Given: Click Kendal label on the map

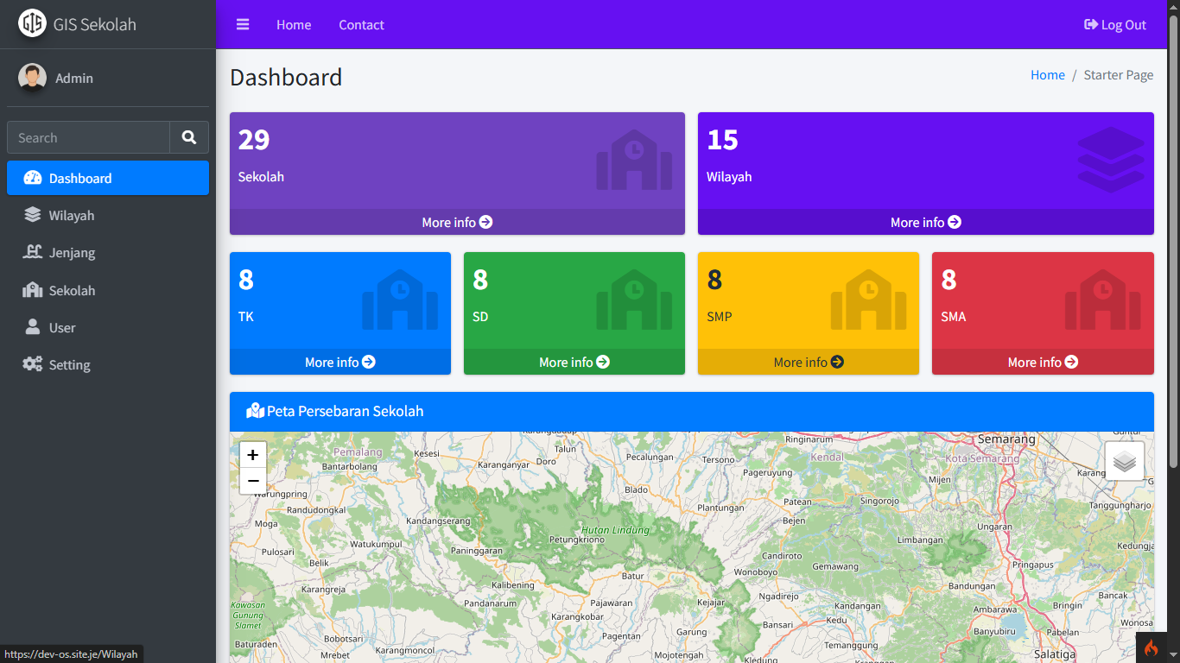Looking at the screenshot, I should coord(827,458).
